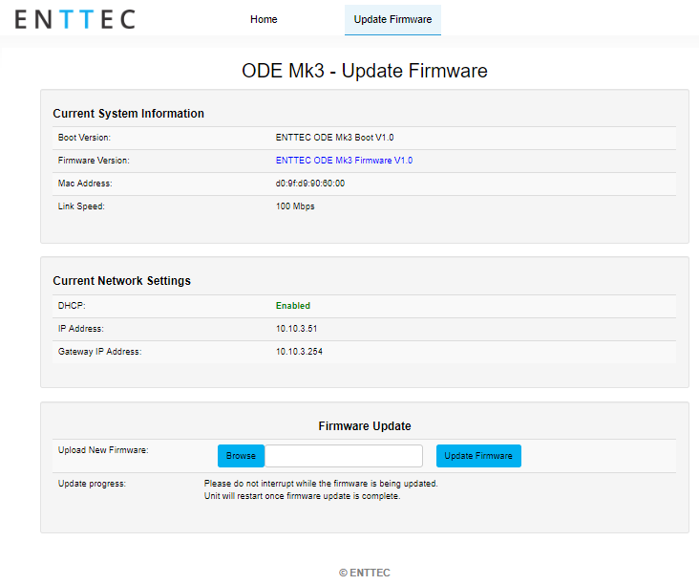Click the Gateway IP Address label
Screen dimensions: 699x585
click(100, 352)
